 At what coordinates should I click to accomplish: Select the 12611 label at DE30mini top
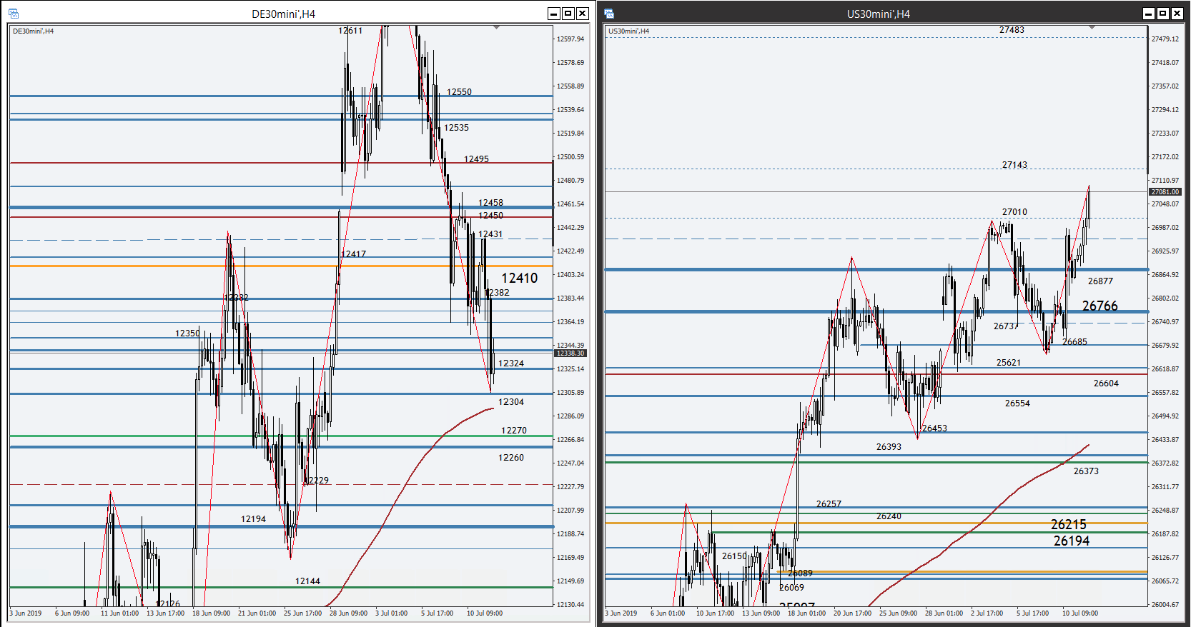click(x=350, y=31)
